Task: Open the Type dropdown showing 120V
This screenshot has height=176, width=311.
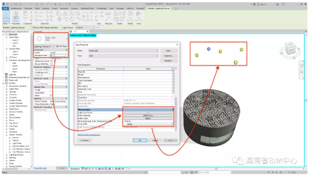Action: tap(123, 56)
